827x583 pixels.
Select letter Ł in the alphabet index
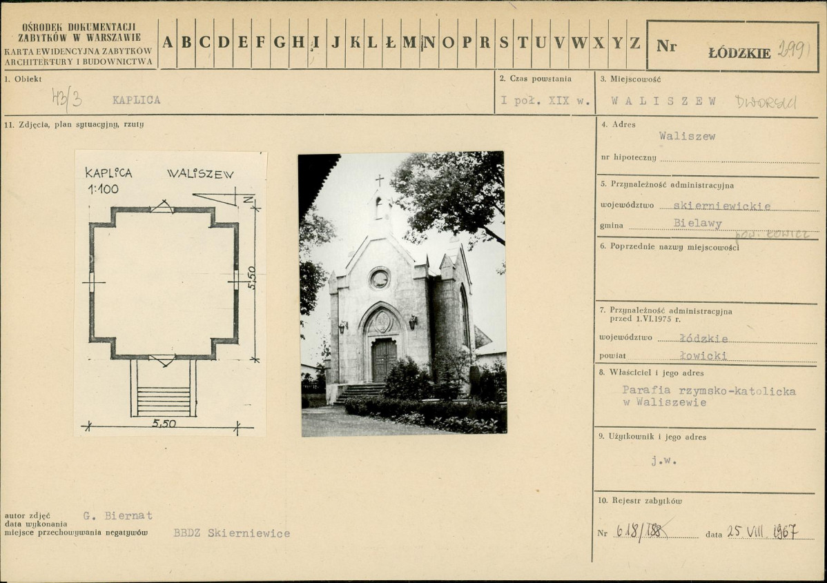[x=390, y=43]
